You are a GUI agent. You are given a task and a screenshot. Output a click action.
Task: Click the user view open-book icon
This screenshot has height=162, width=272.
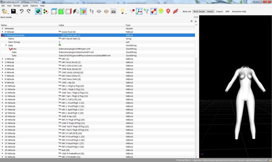[76, 12]
